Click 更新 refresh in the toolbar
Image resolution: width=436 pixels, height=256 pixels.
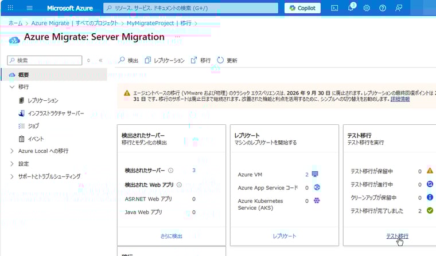pos(227,60)
